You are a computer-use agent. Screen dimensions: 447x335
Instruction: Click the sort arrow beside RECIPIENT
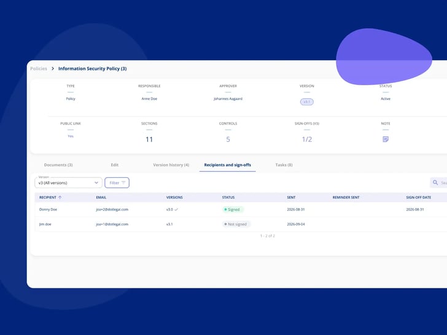60,198
